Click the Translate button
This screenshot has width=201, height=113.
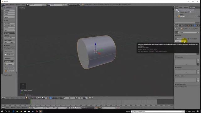click(9, 10)
